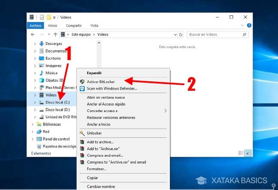Select Scan with Windows Defender...
The width and height of the screenshot is (278, 190).
coord(124,89)
